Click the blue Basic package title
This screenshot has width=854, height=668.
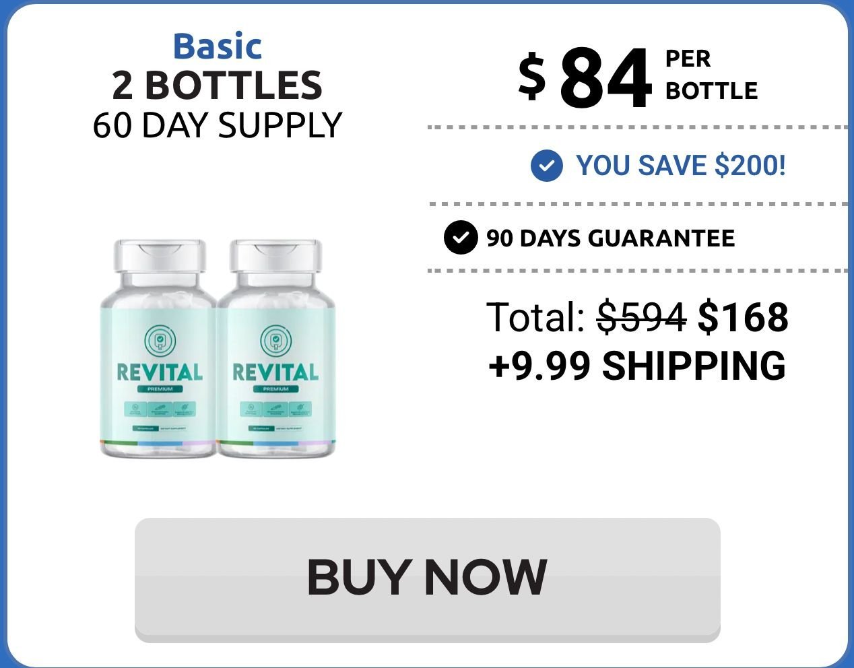218,46
